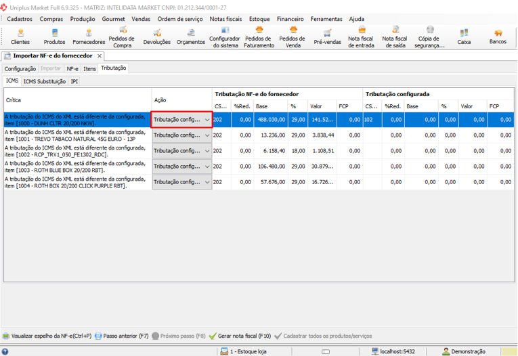518x356 pixels.
Task: Click the Ação column header
Action: (x=181, y=100)
